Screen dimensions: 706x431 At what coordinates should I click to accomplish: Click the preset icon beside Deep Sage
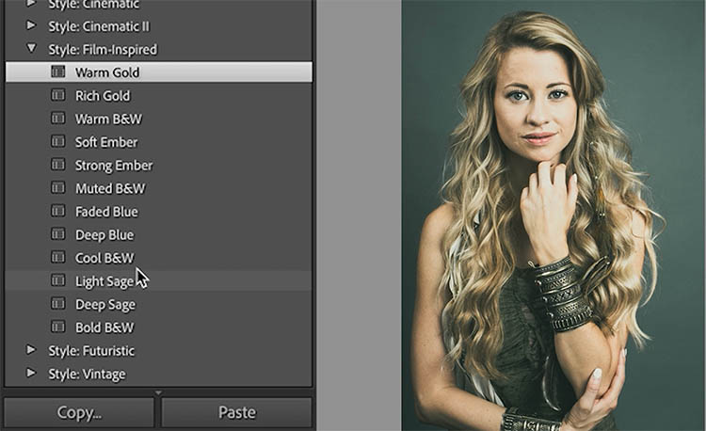point(57,304)
